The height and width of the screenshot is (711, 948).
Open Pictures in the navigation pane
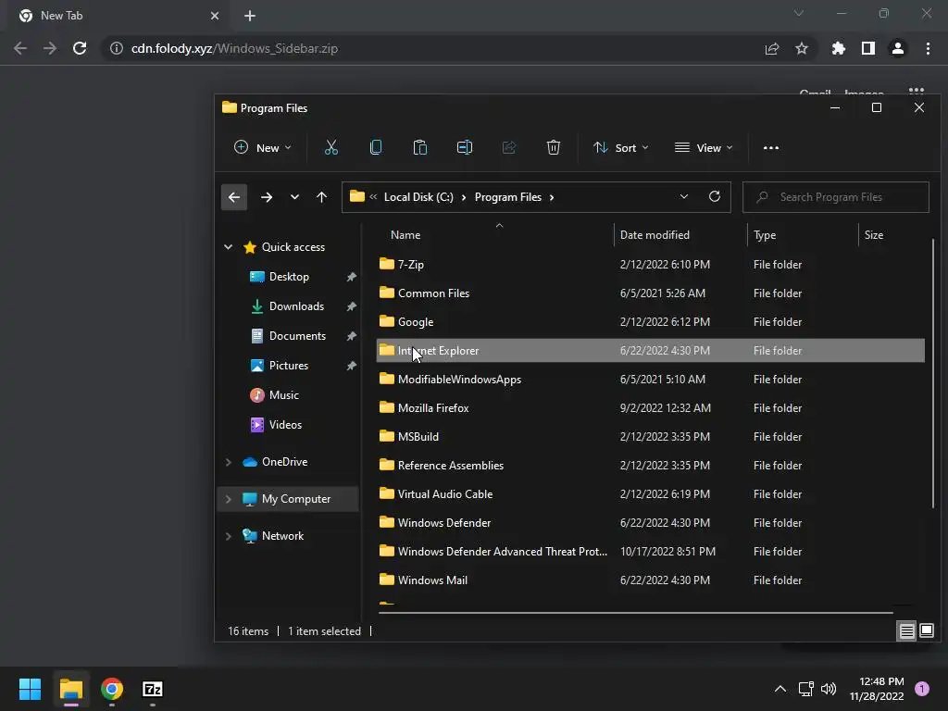[x=289, y=366]
